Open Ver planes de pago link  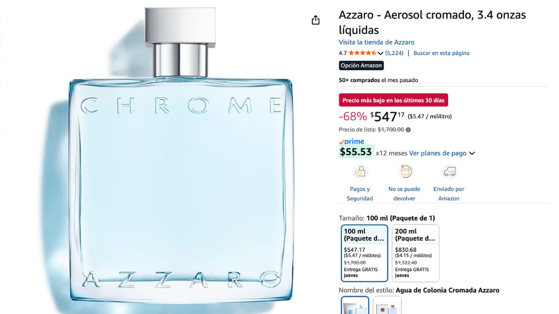pos(438,153)
